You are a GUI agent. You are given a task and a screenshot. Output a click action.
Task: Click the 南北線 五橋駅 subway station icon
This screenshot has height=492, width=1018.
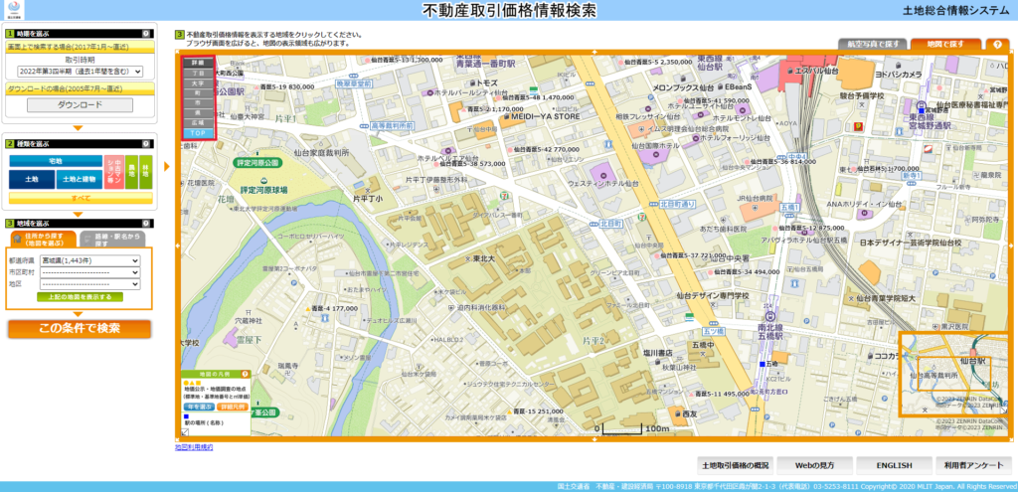click(x=770, y=317)
